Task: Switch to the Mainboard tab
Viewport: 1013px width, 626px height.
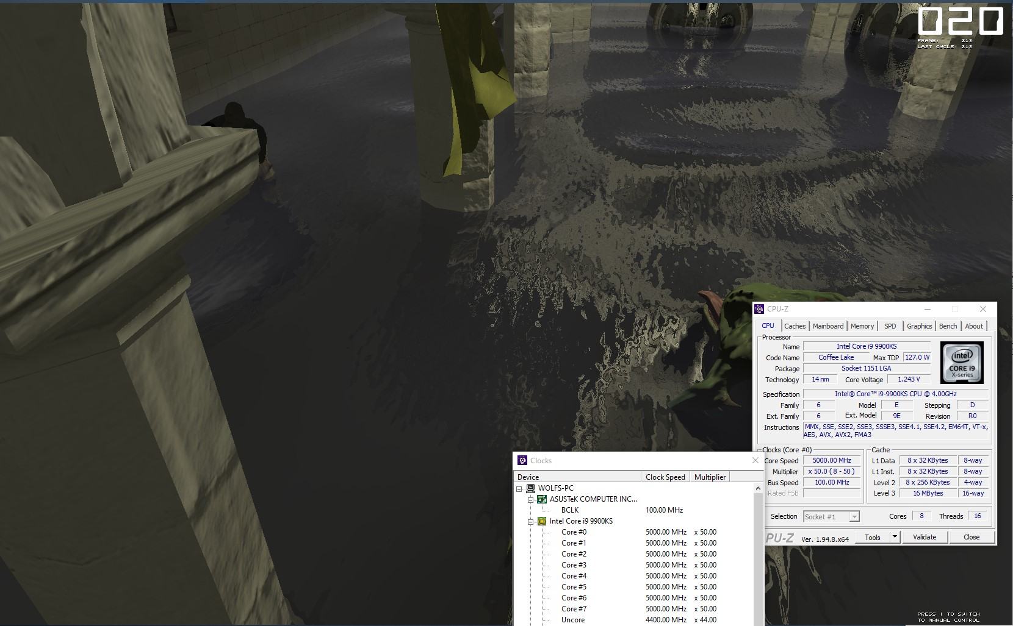Action: (x=828, y=326)
